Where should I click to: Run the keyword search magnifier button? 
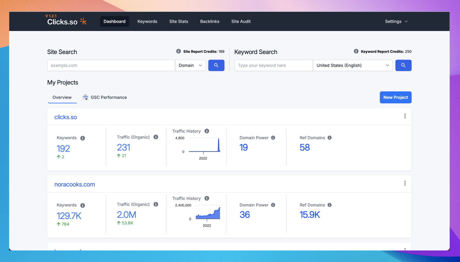(403, 65)
